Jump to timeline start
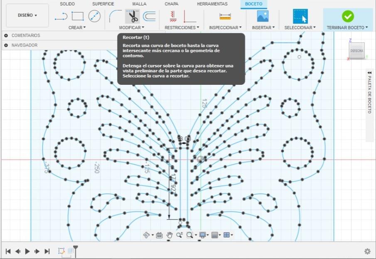376x259 pixels. 8,252
